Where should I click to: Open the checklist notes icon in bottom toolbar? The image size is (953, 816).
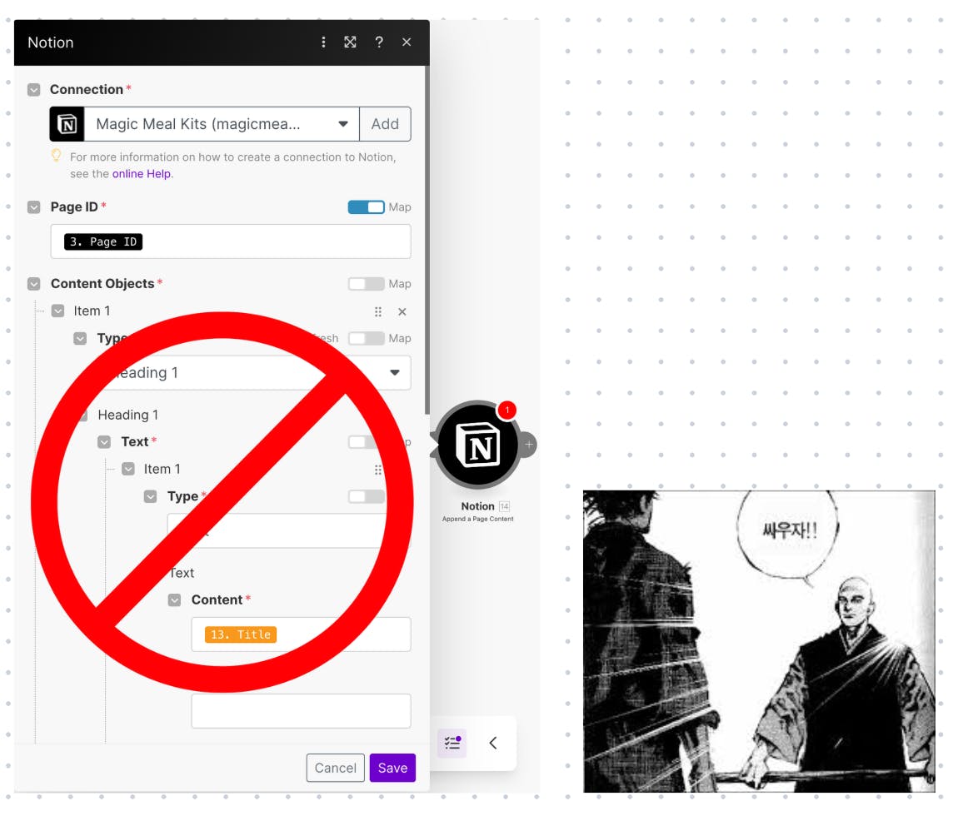(452, 743)
